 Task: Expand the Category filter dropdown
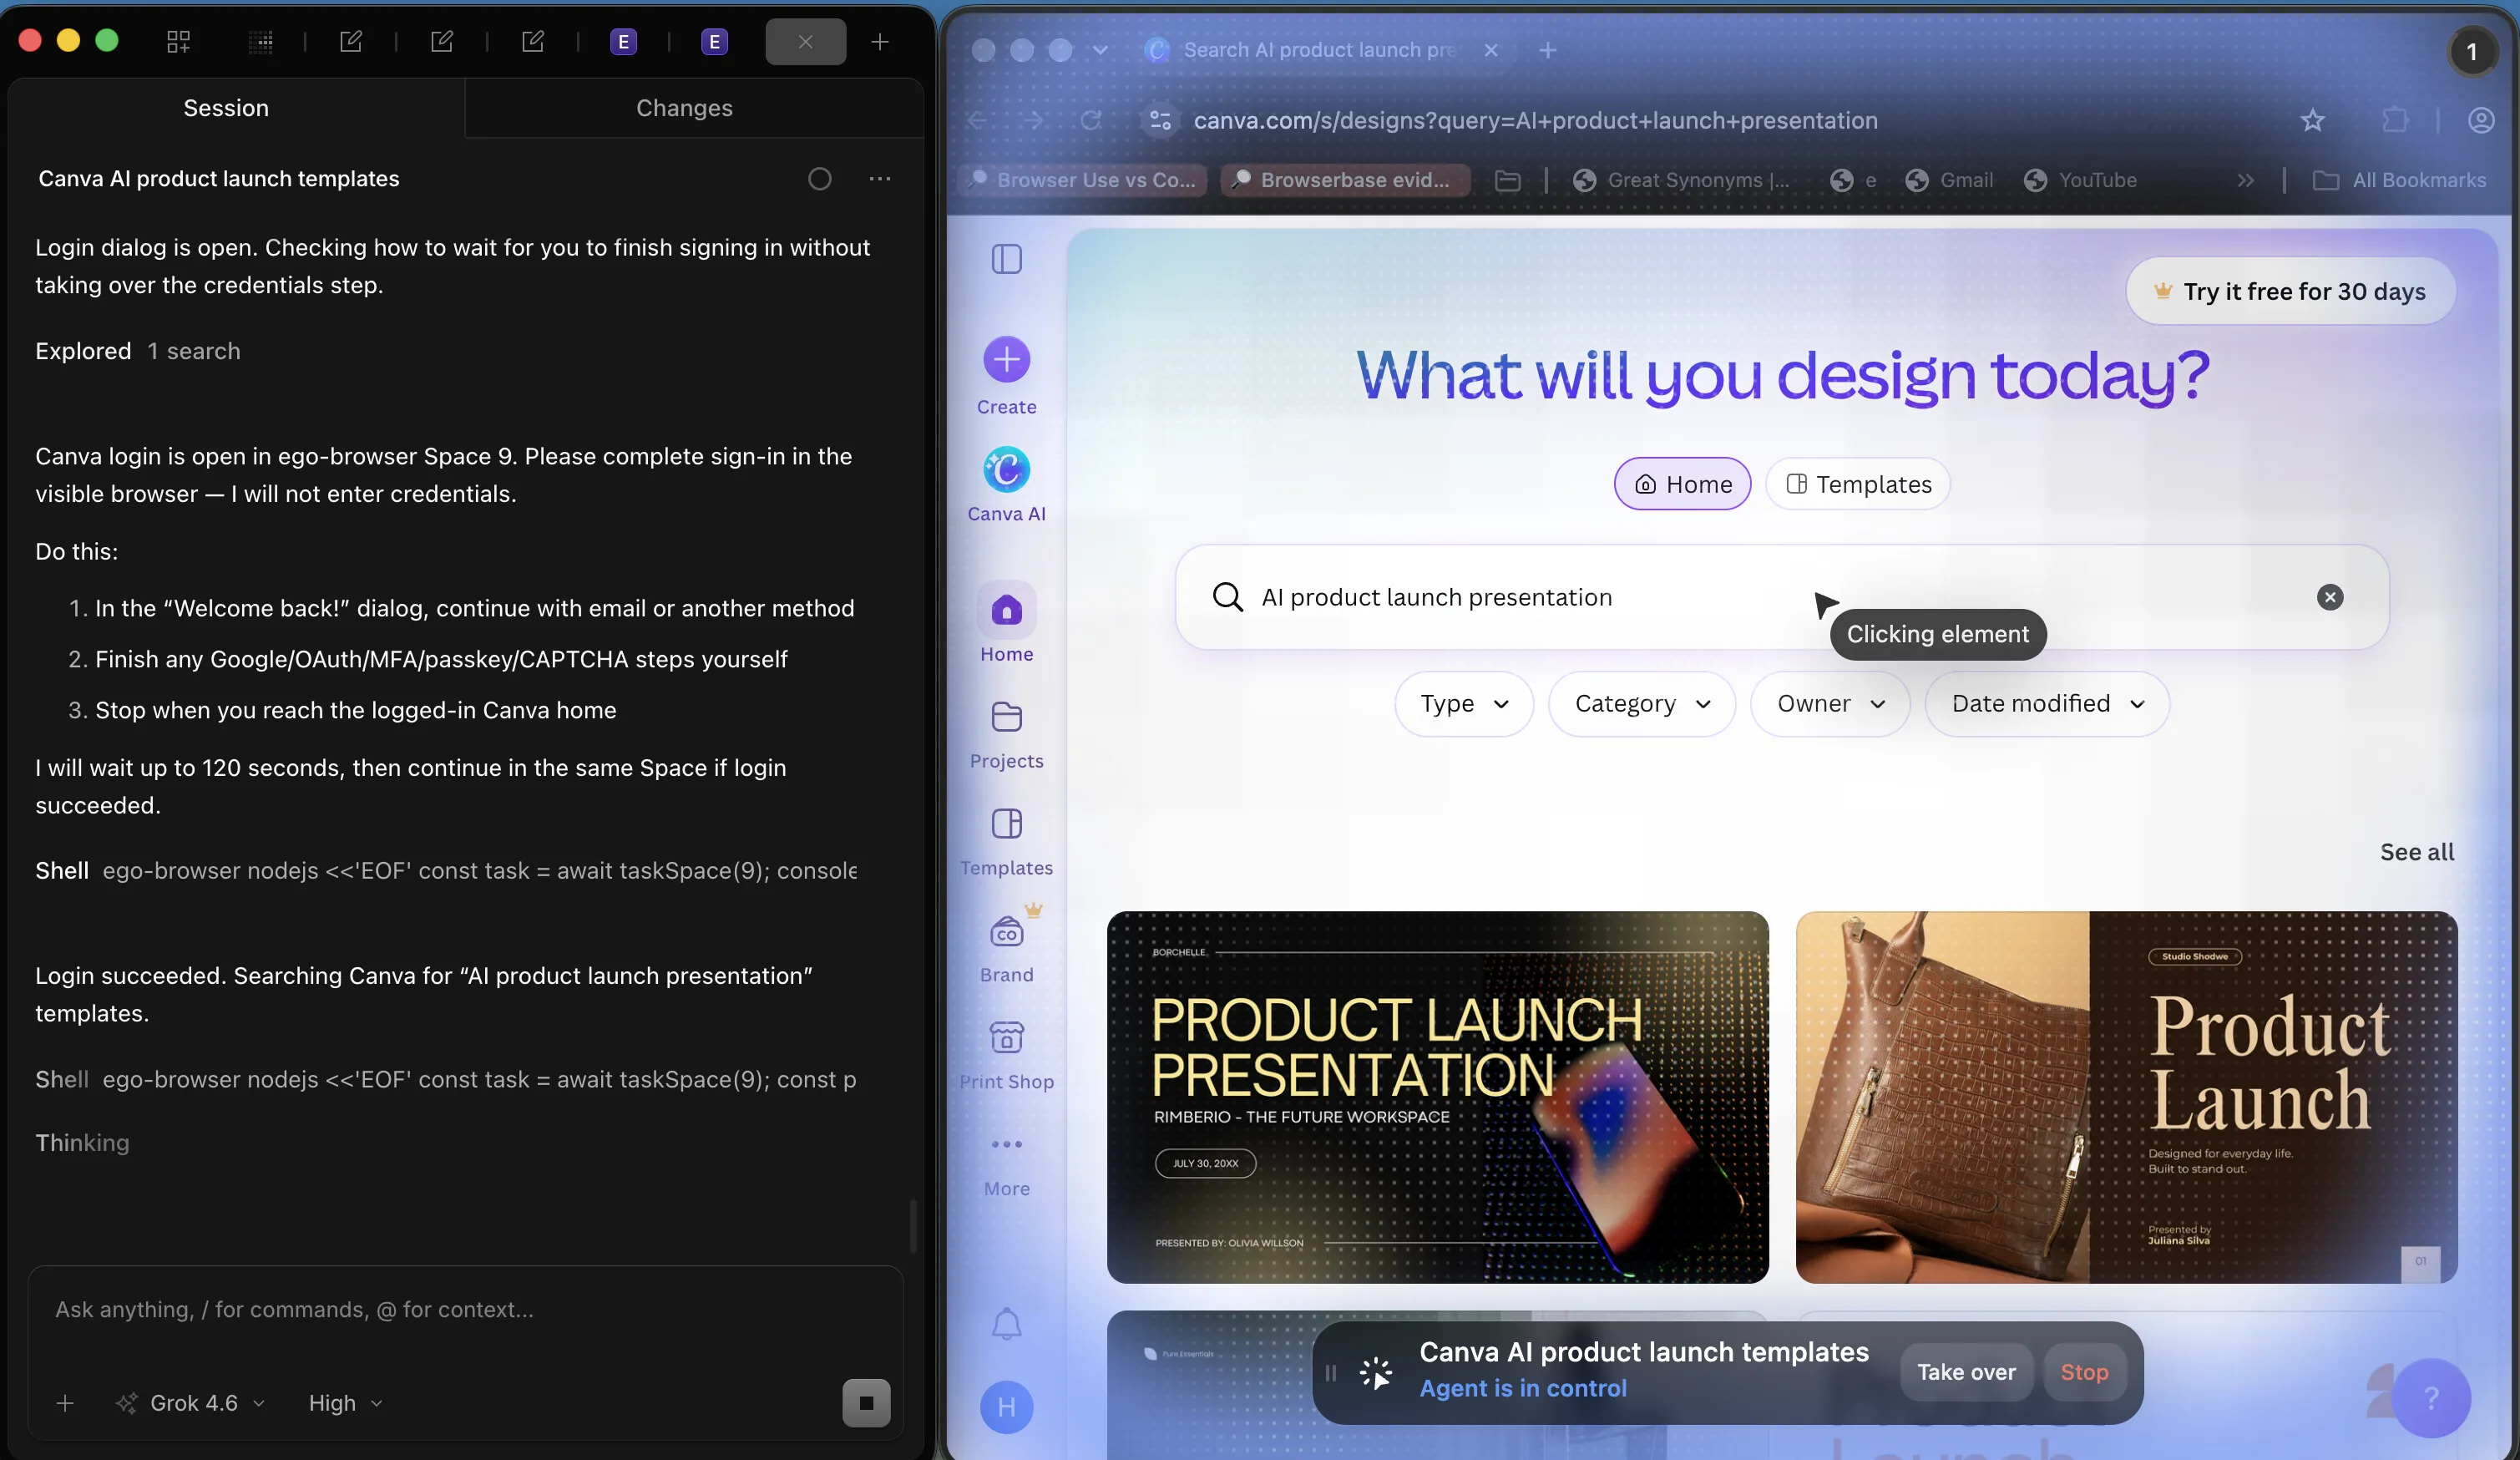click(x=1642, y=704)
